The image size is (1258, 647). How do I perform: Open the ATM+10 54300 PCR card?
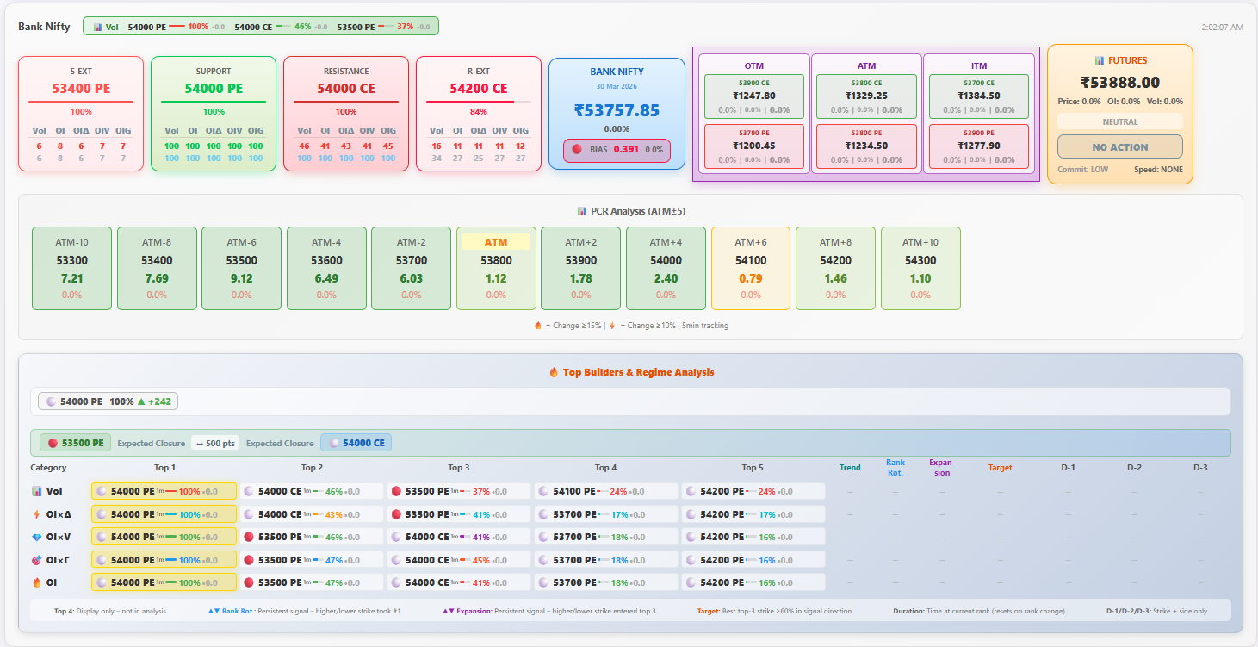click(920, 268)
